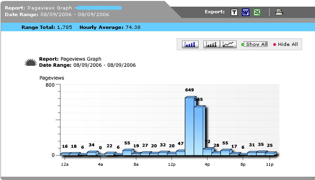Screen dimensions: 315x180
Task: Click the Range Total value 1,785
Action: (65, 27)
